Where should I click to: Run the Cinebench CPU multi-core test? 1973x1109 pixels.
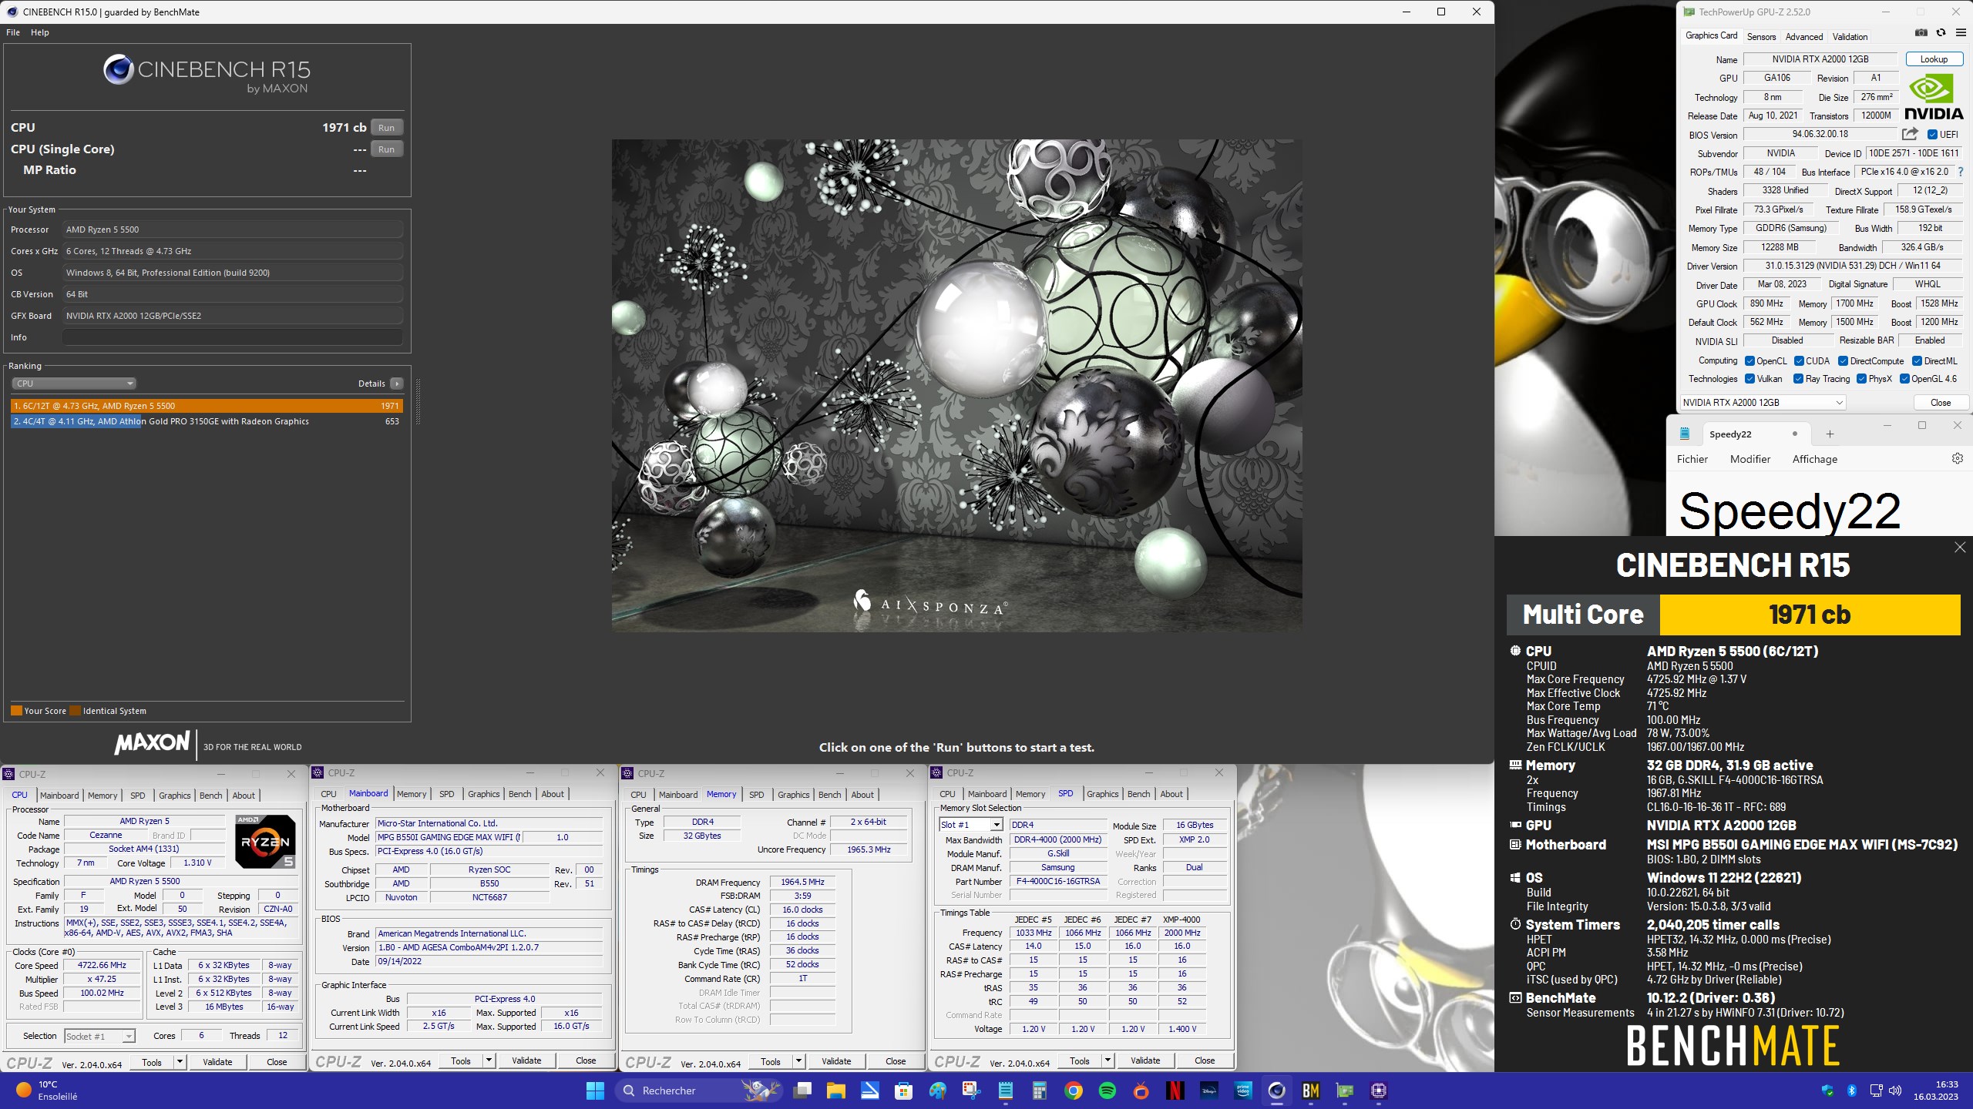[387, 128]
